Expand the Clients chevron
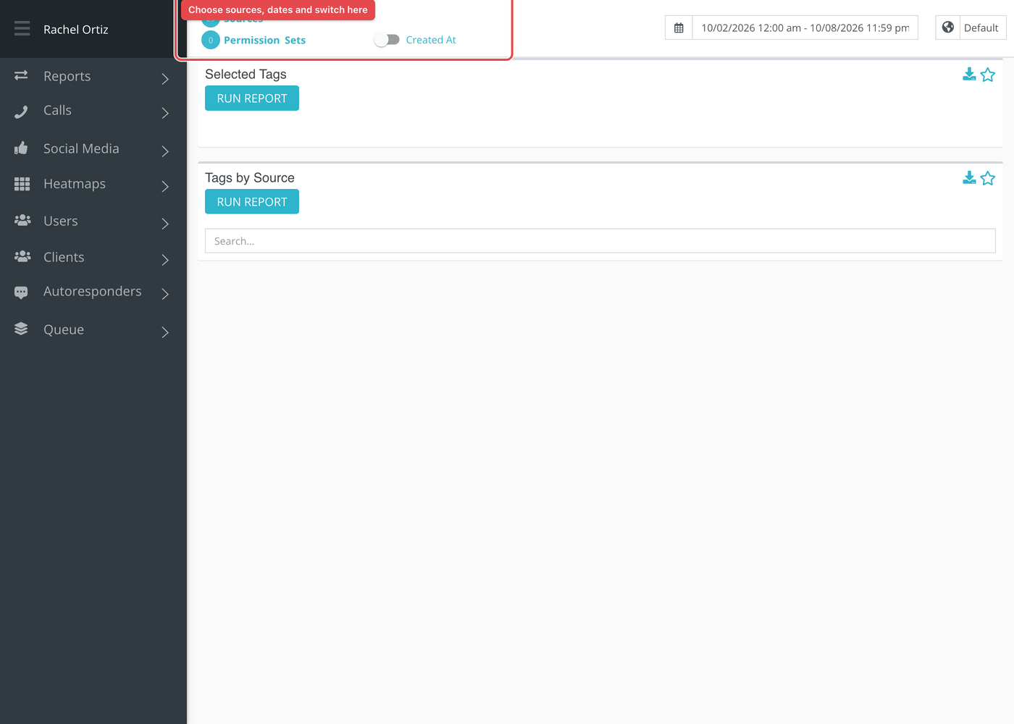The height and width of the screenshot is (724, 1014). (x=165, y=259)
